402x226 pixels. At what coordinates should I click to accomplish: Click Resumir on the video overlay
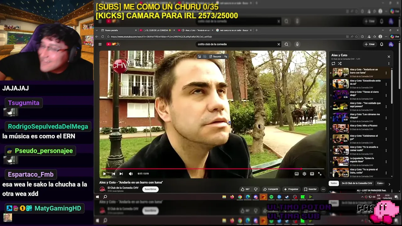pos(215,56)
